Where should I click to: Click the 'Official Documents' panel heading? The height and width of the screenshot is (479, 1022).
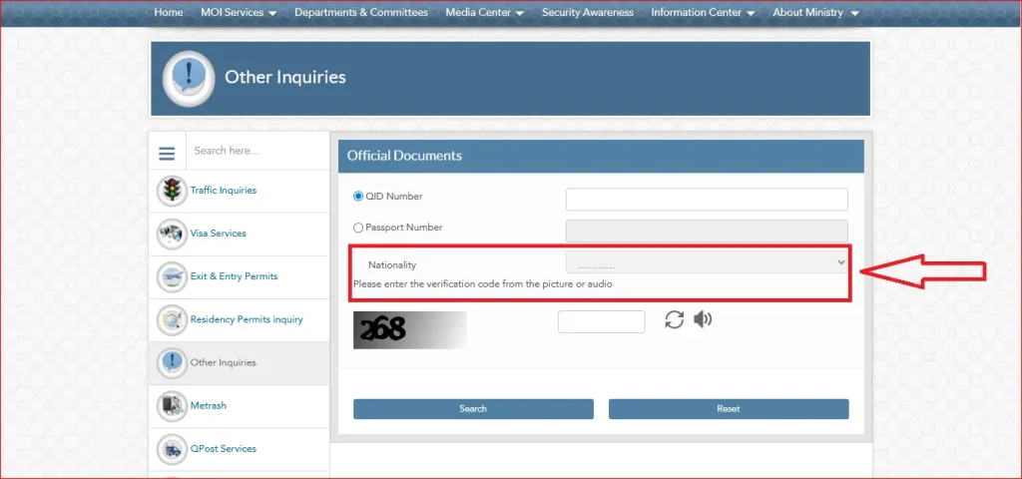coord(404,156)
